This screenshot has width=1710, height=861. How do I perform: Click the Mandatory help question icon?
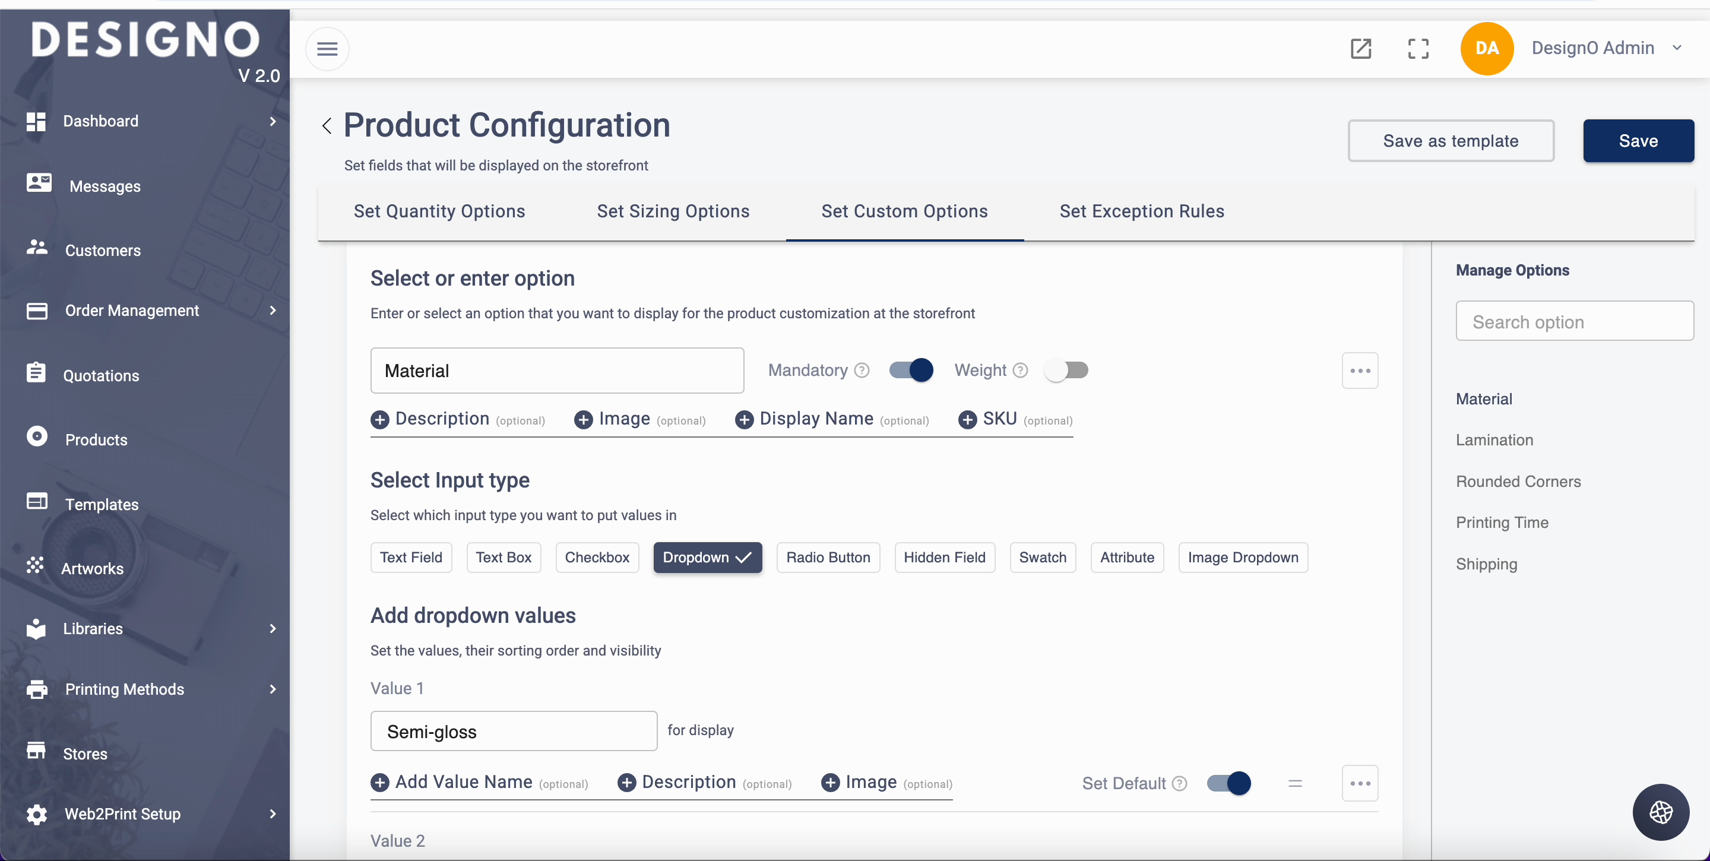point(862,371)
